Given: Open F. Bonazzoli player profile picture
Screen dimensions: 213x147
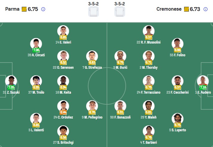Looking at the screenshot, I should (x=120, y=106).
